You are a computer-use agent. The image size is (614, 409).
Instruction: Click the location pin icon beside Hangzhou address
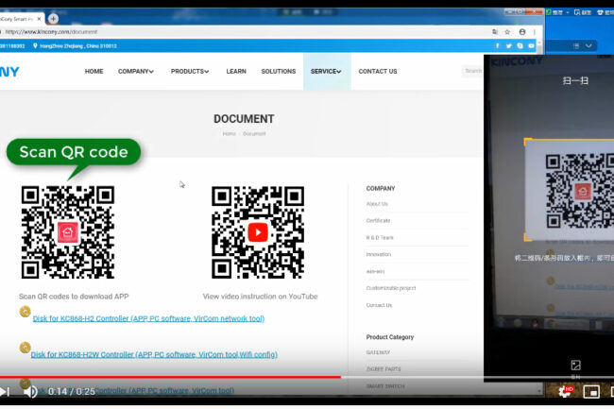[35, 45]
